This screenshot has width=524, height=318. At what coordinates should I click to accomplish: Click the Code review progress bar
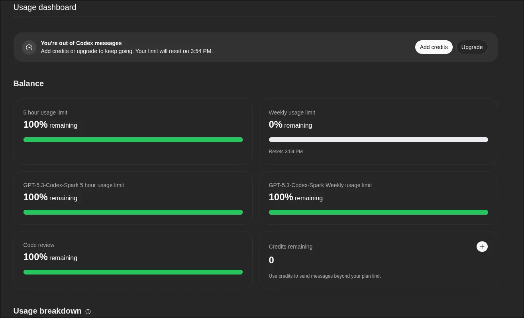point(133,272)
